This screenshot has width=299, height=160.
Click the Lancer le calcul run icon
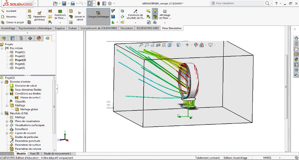click(79, 13)
